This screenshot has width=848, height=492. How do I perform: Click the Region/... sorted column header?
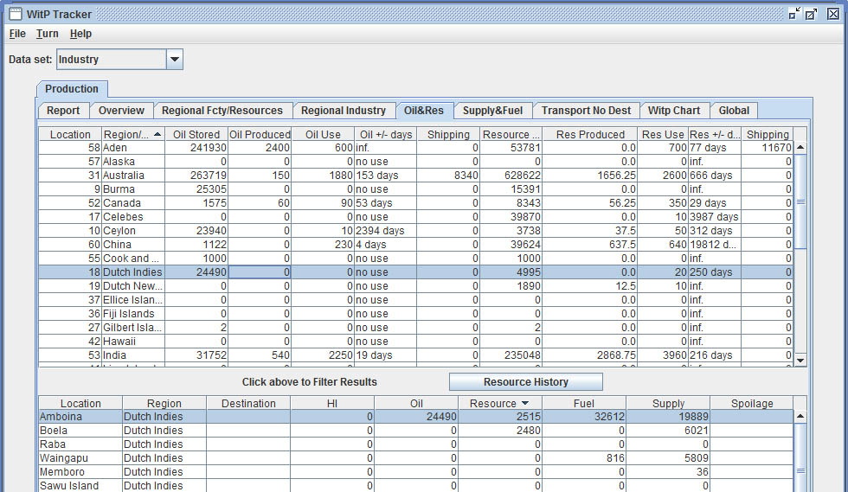(132, 135)
